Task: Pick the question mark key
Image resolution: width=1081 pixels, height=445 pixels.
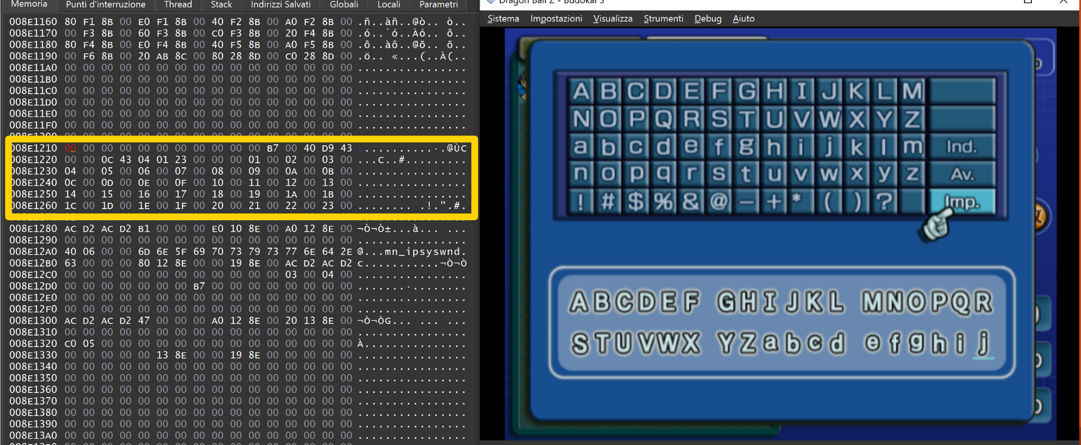Action: [885, 201]
